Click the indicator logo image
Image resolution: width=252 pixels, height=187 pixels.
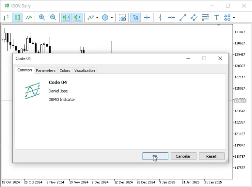(33, 91)
